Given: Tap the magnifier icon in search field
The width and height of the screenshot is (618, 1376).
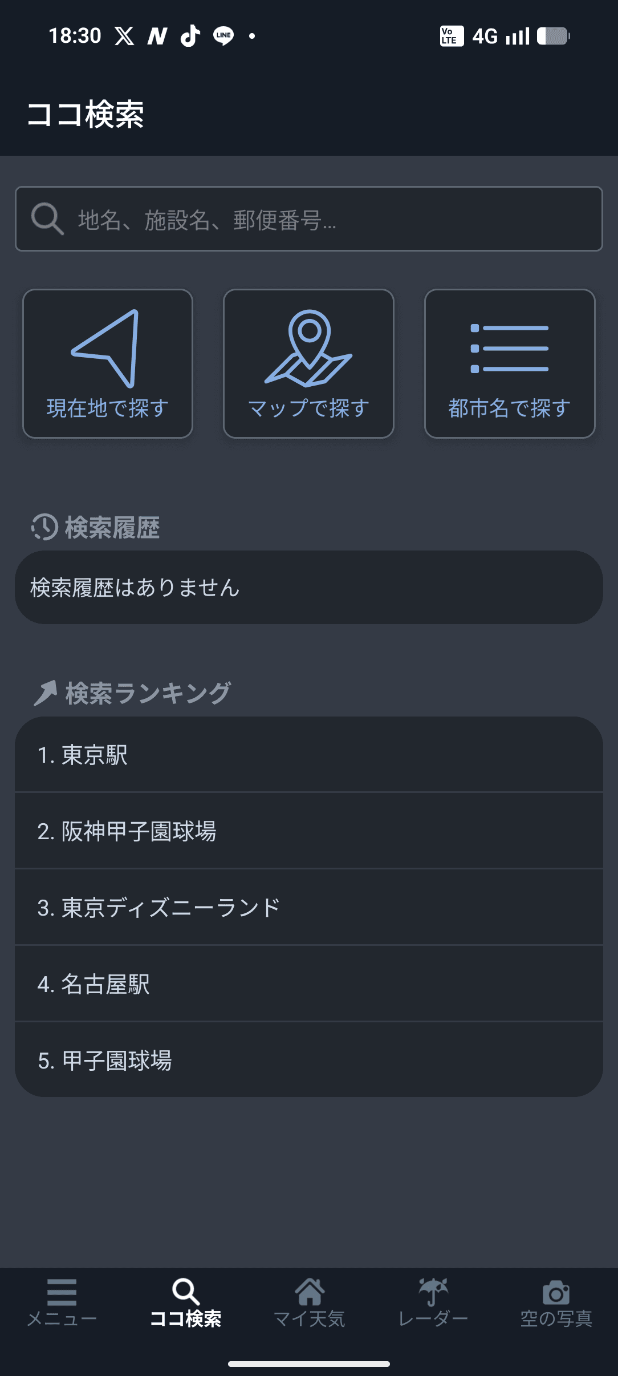Looking at the screenshot, I should pos(47,219).
